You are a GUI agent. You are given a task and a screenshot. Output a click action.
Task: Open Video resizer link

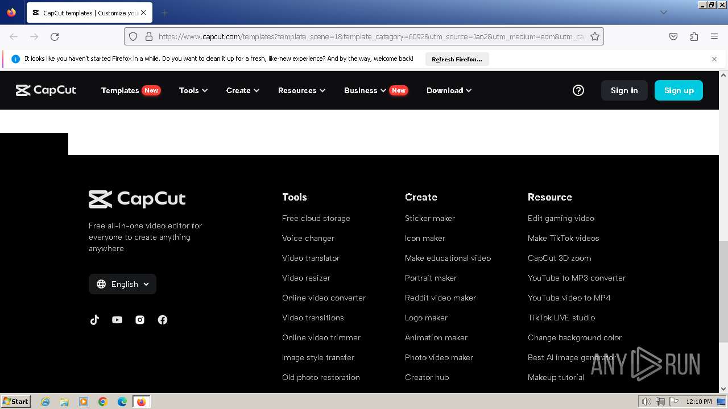[x=306, y=278]
